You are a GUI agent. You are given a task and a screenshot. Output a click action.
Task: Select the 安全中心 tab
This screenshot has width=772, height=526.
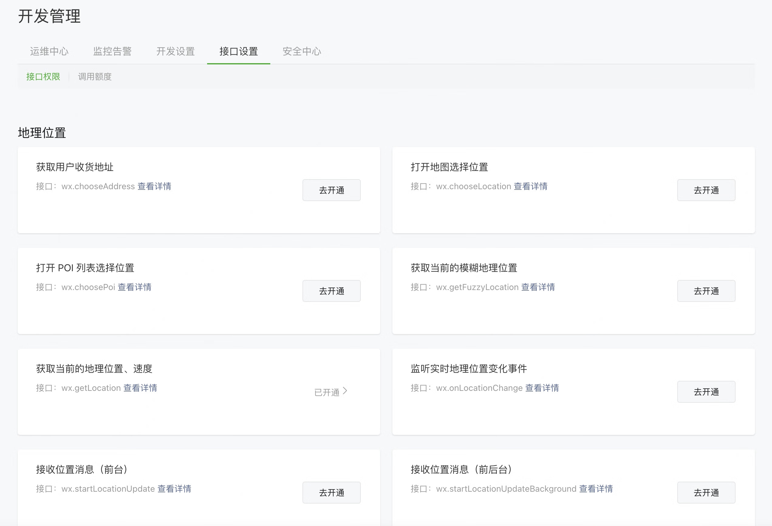coord(302,51)
